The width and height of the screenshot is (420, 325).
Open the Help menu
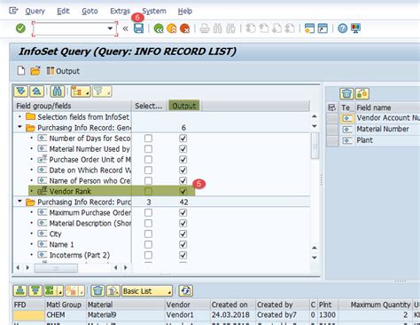click(185, 12)
